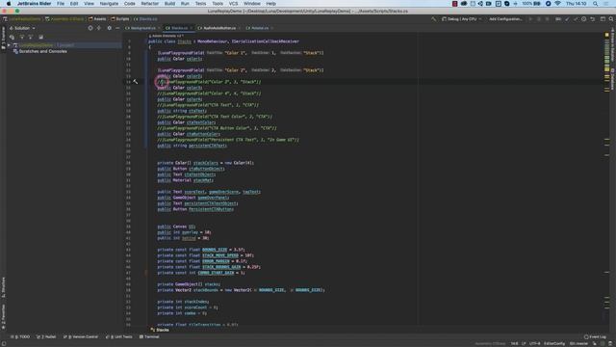This screenshot has height=347, width=616.
Task: Click the Search Everywhere magnifier in toolbar
Action: click(x=611, y=19)
